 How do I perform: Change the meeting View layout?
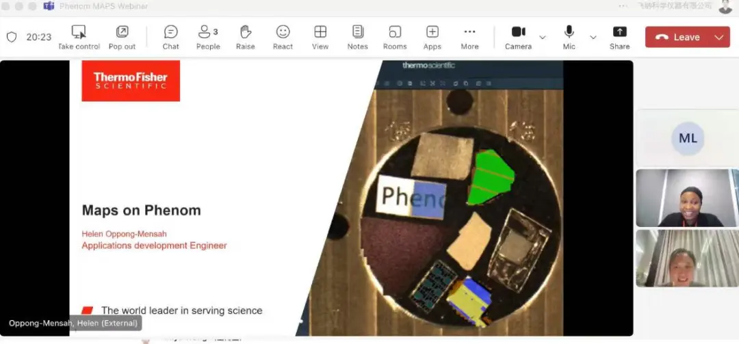[x=320, y=37]
